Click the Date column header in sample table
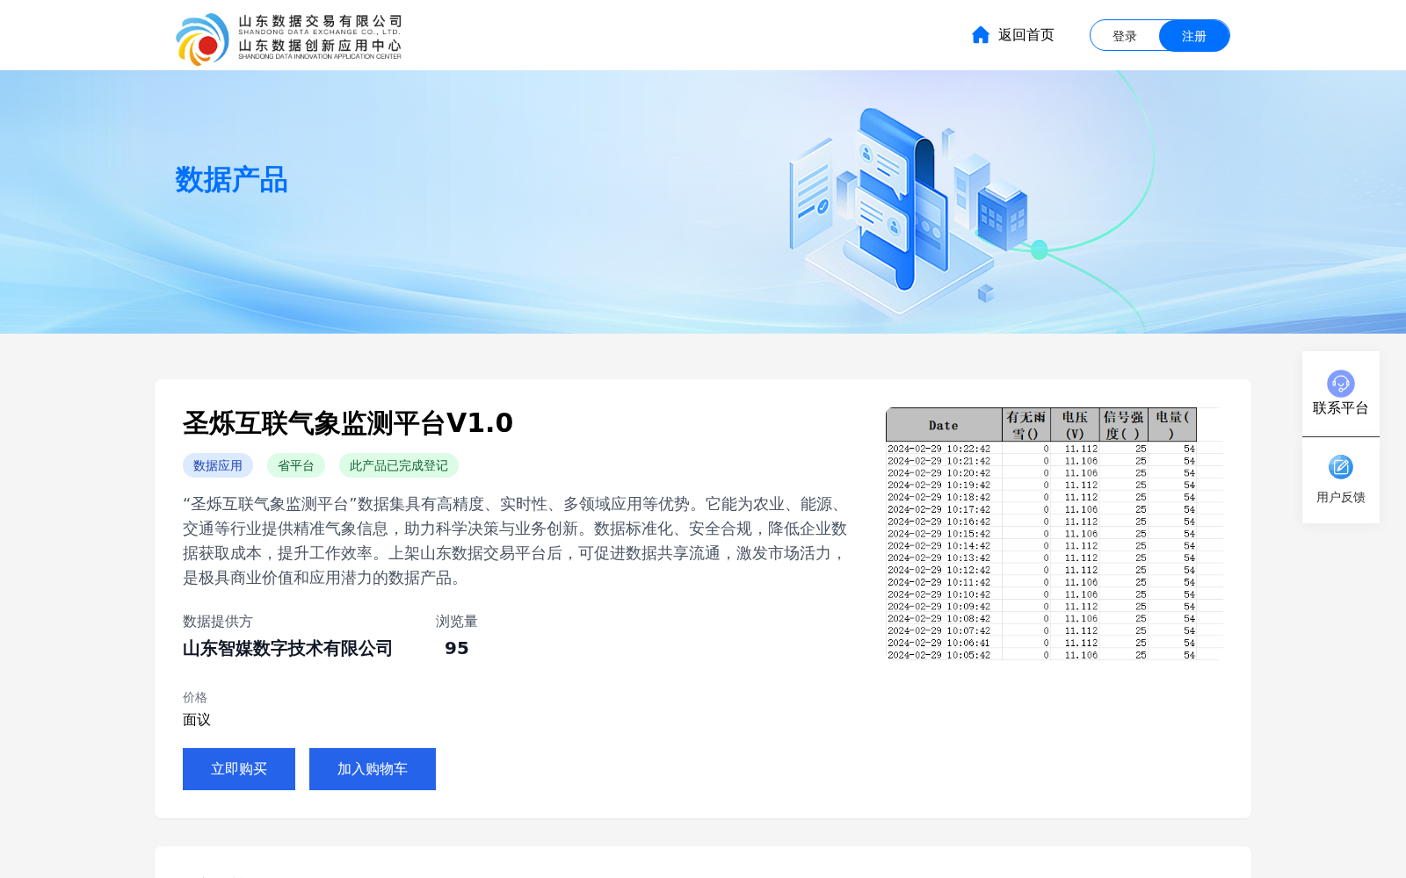 click(944, 425)
